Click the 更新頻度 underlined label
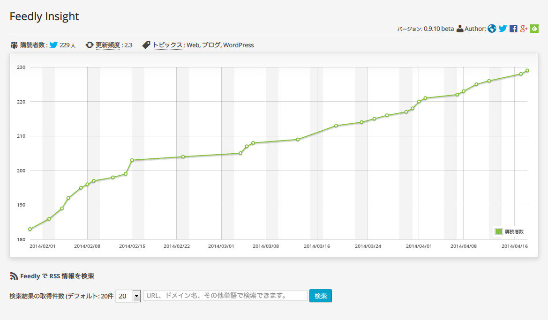The width and height of the screenshot is (548, 320). (x=108, y=45)
